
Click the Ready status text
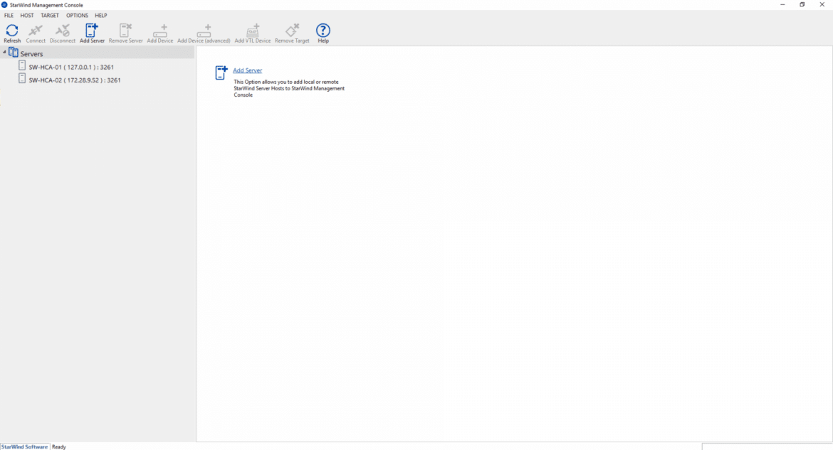click(59, 447)
